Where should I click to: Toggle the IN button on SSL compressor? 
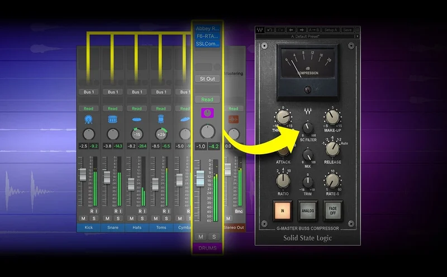pos(283,211)
